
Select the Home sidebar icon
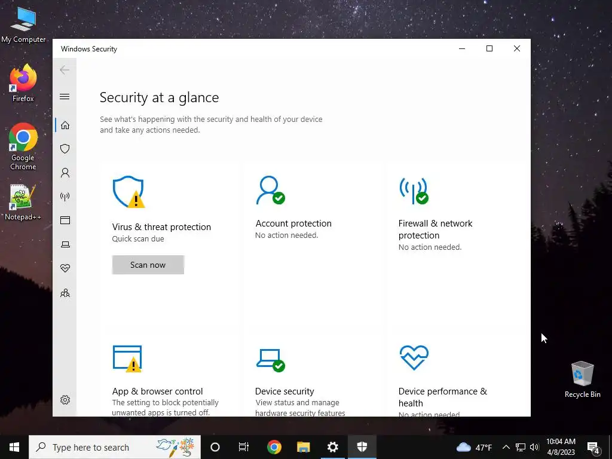[x=65, y=126]
